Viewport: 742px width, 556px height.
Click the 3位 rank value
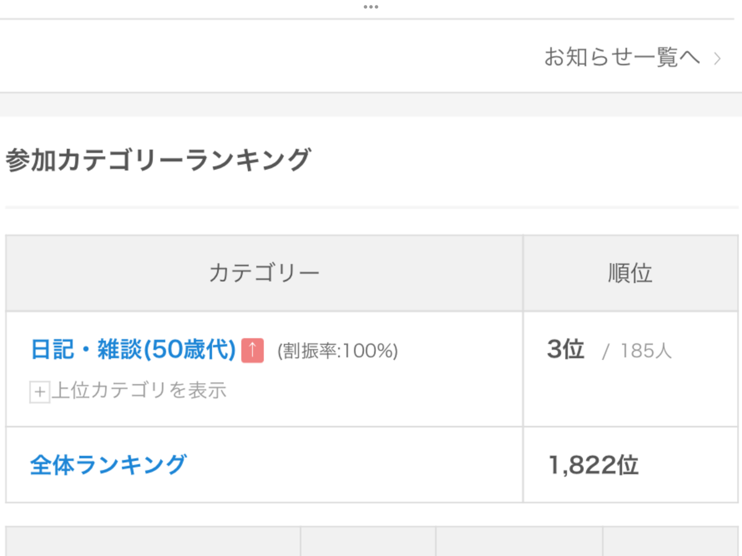565,350
